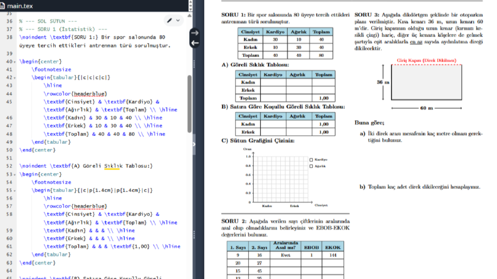Collapse the fold arrow at line 42
The height and width of the screenshot is (279, 497).
coord(14,78)
